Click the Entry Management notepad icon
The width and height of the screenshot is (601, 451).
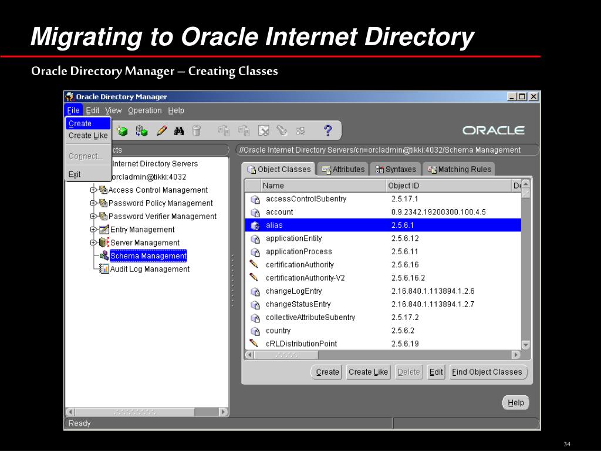(x=104, y=230)
